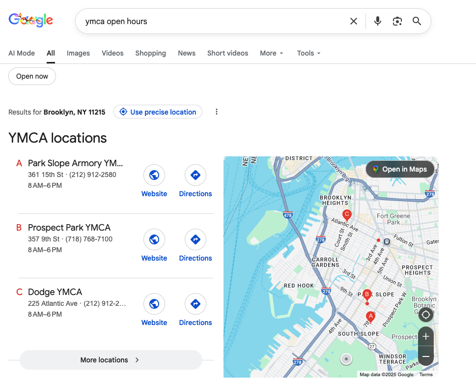
Task: Center map on my location
Action: (426, 315)
